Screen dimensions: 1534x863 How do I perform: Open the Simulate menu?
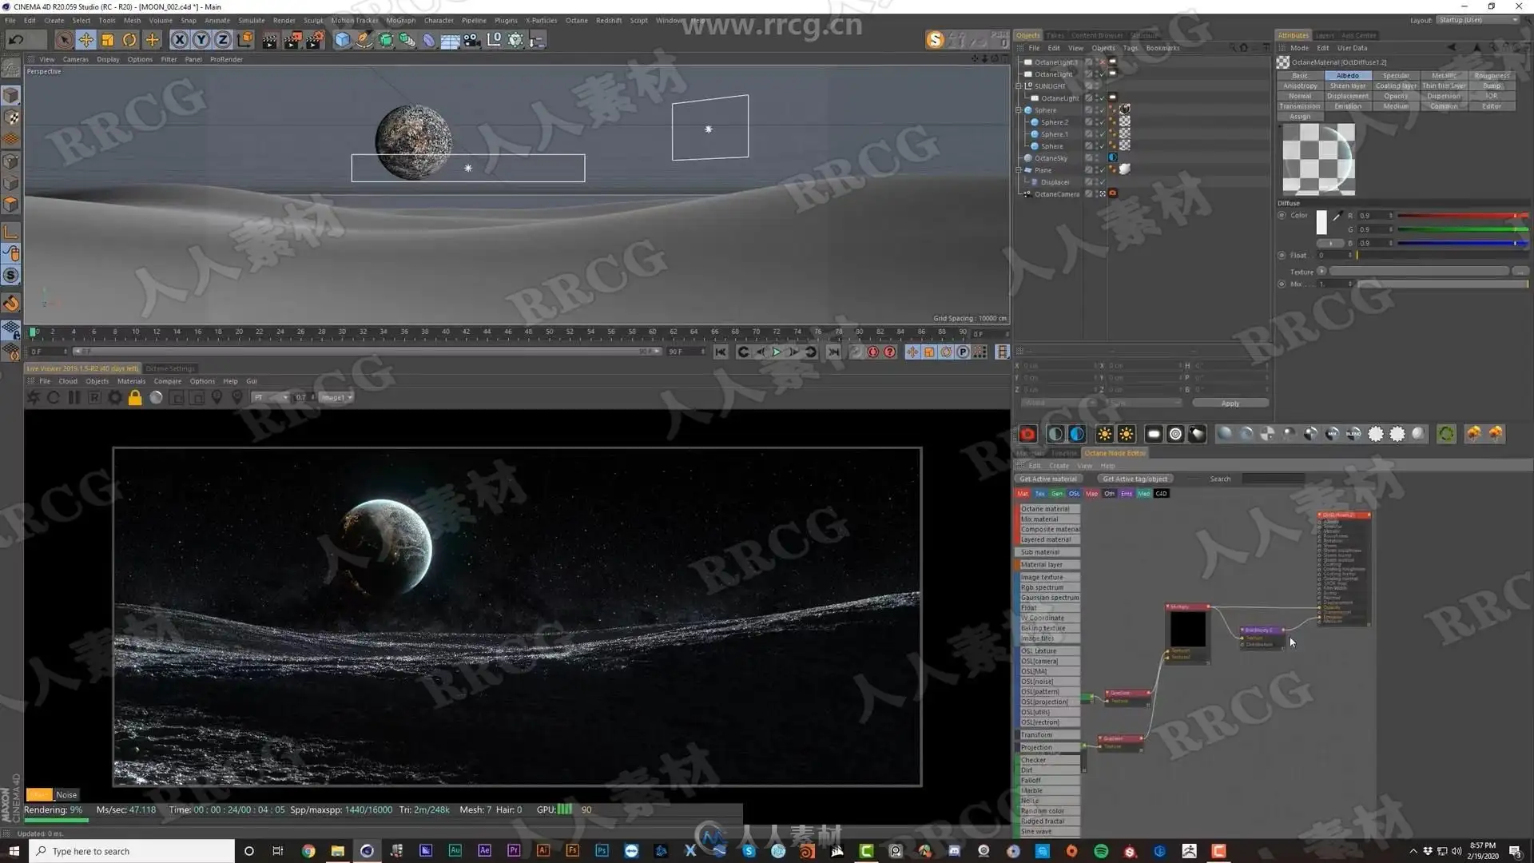pos(251,21)
